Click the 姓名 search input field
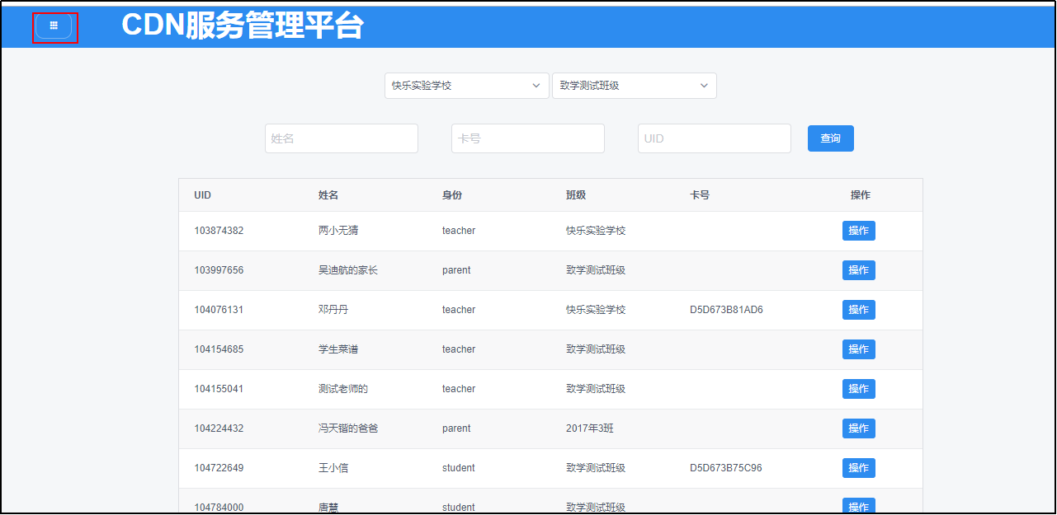The image size is (1057, 515). tap(341, 138)
